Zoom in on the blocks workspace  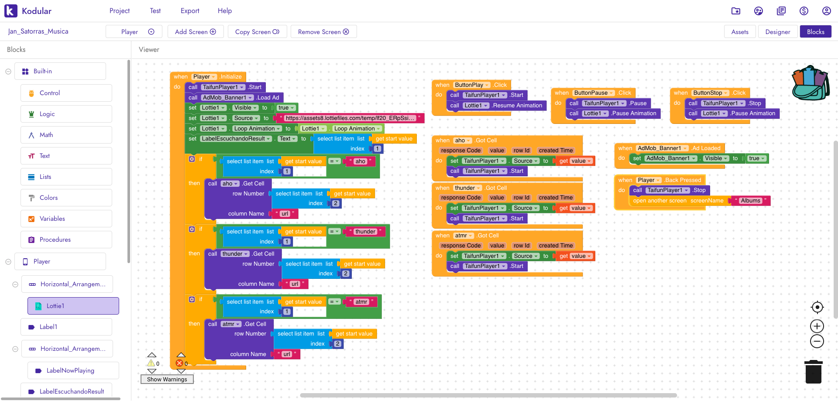click(817, 326)
